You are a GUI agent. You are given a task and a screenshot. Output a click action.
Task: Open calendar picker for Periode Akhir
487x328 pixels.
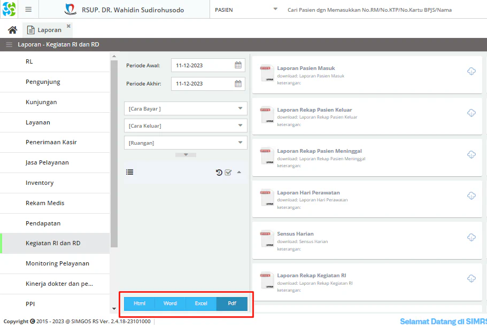click(238, 83)
